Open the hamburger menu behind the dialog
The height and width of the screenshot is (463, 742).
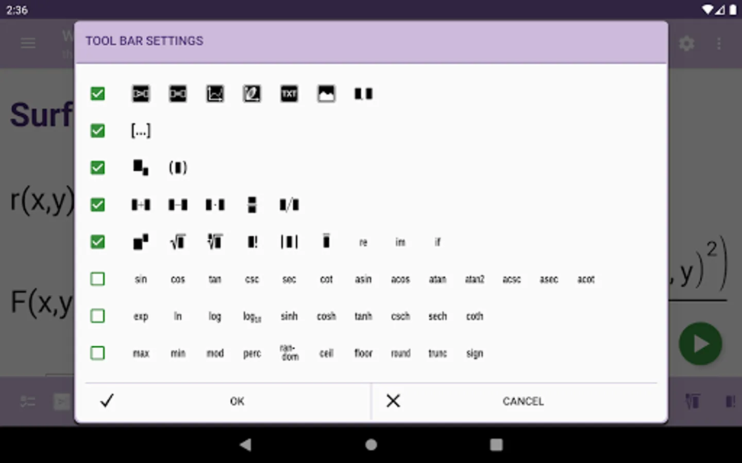(x=28, y=43)
